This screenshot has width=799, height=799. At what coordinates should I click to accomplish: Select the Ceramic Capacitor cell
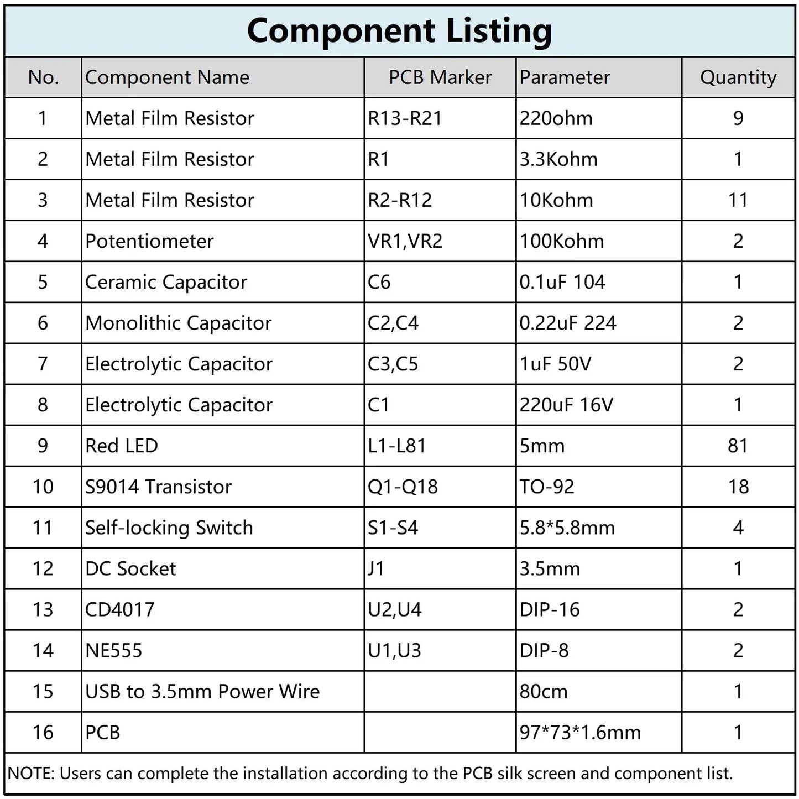[166, 282]
